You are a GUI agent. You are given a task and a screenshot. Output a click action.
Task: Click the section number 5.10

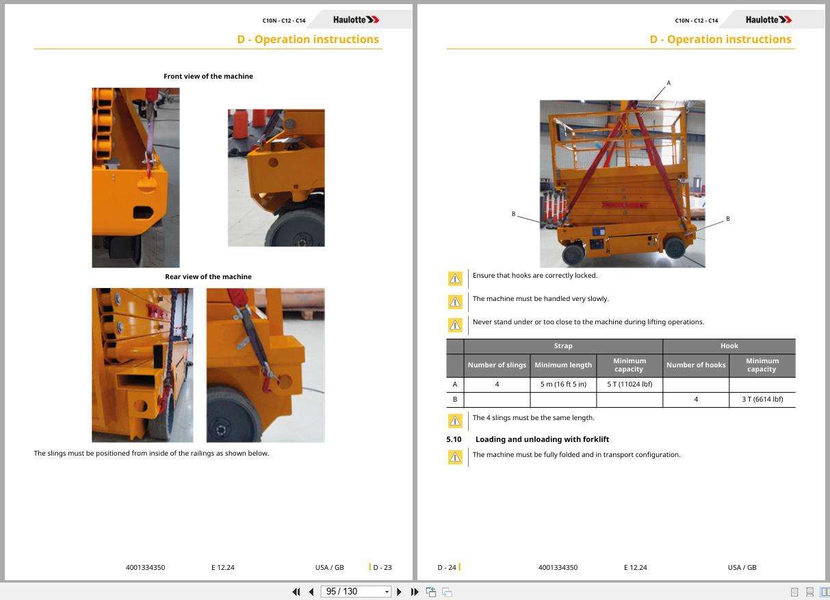tap(454, 439)
